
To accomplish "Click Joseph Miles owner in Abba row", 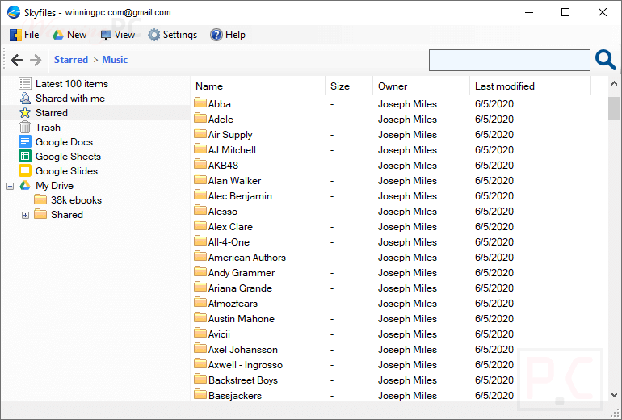I will [407, 104].
